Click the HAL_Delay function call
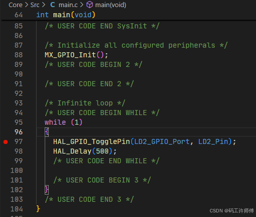 (72, 151)
